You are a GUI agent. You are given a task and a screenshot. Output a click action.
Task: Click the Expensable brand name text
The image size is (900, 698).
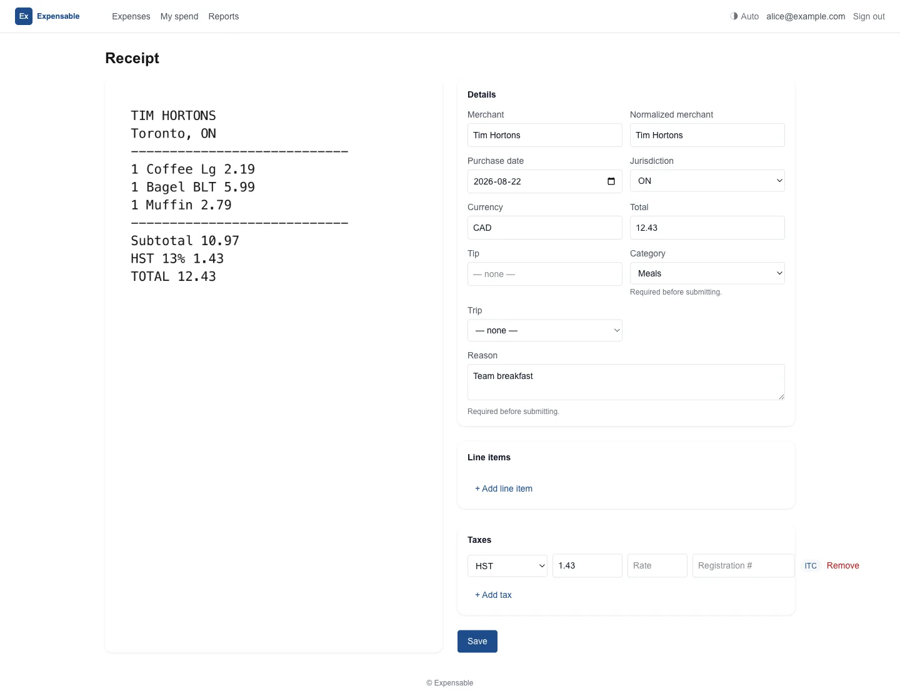click(x=58, y=16)
